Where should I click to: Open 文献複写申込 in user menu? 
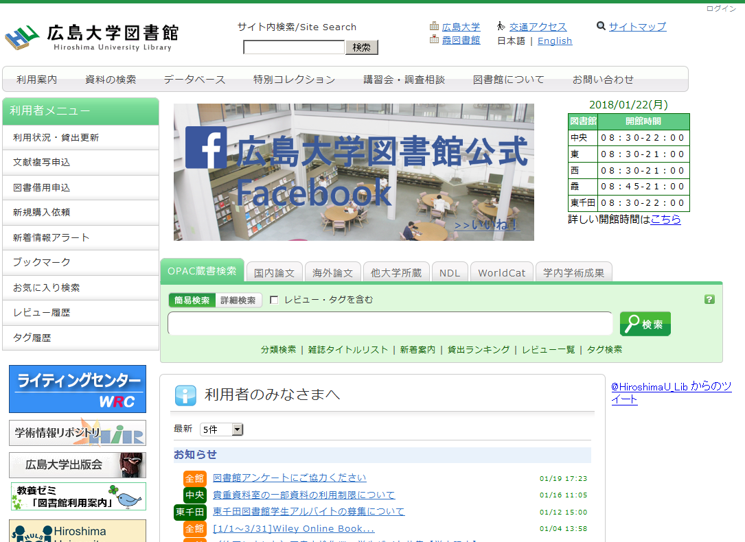[x=81, y=163]
